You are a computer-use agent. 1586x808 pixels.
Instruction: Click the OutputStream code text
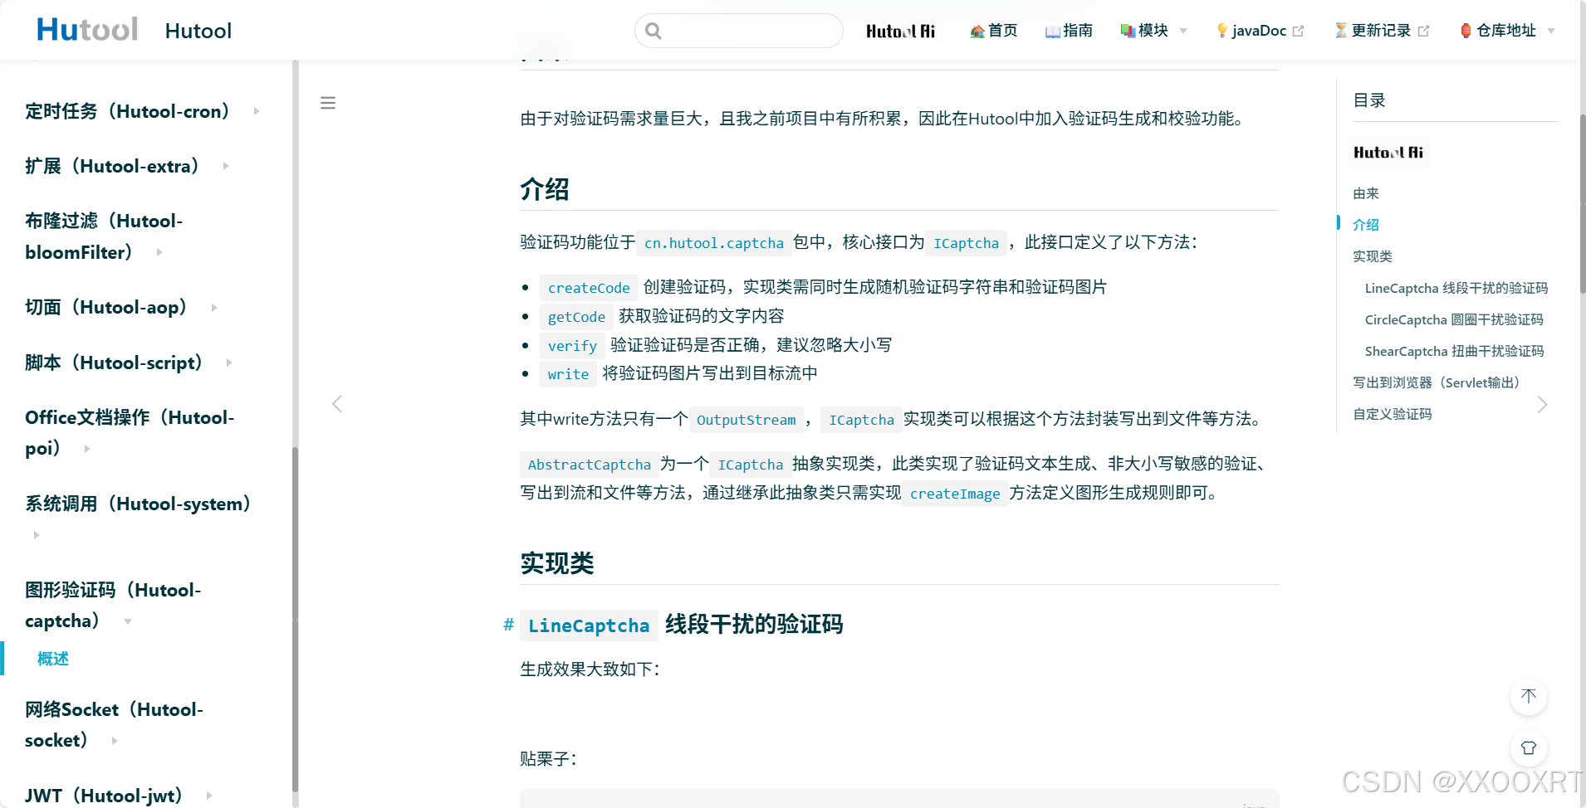[x=746, y=420]
